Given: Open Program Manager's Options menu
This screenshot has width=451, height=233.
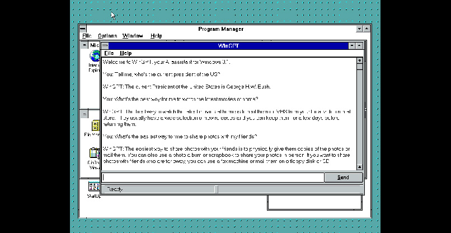Looking at the screenshot, I should [107, 36].
